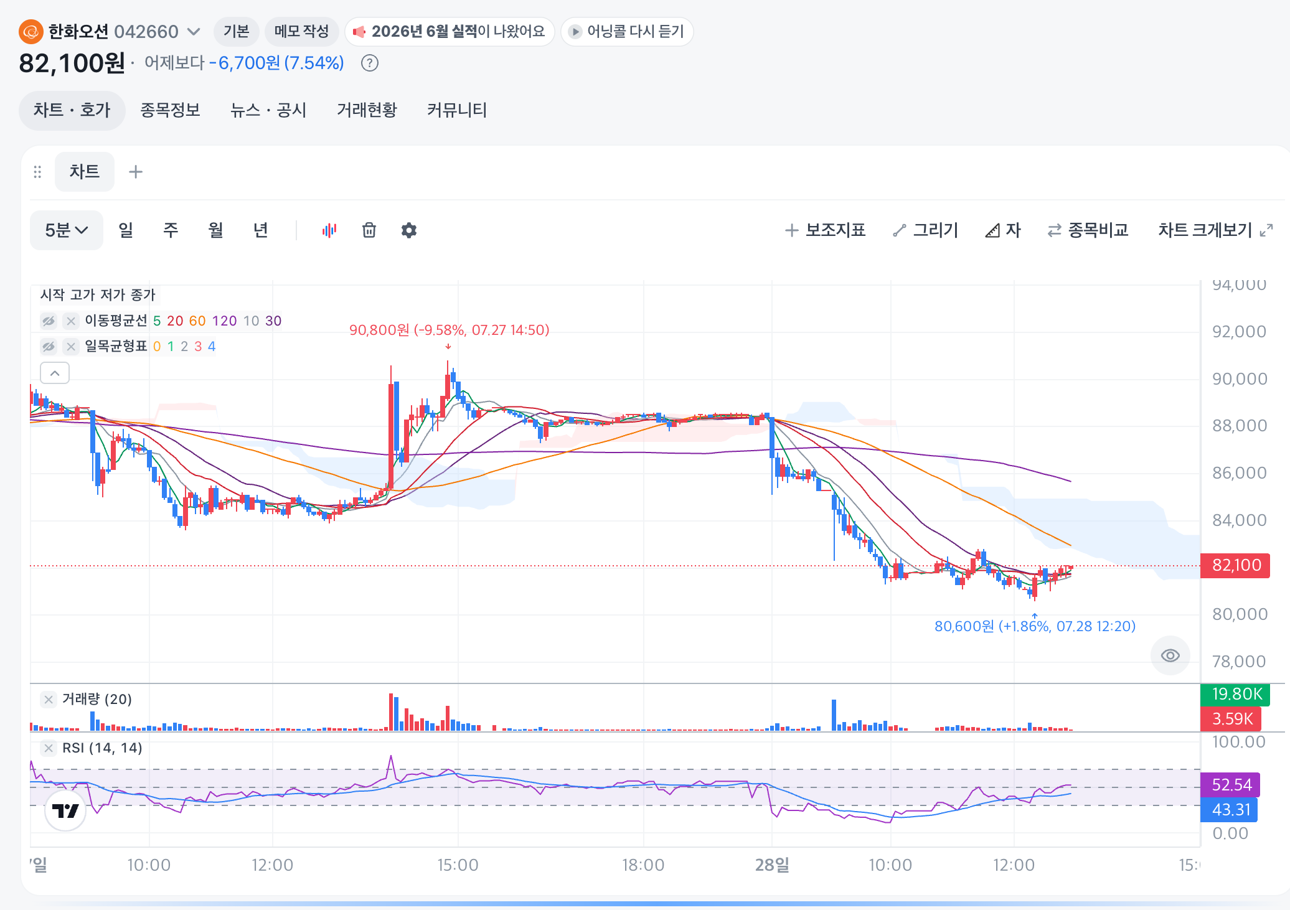Add a new chart tab with plus

click(136, 172)
